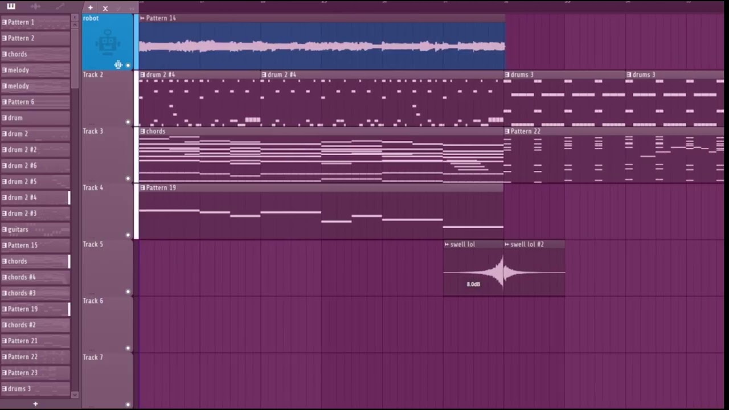Image resolution: width=729 pixels, height=410 pixels.
Task: Click the plus icon above the robot track
Action: click(90, 8)
